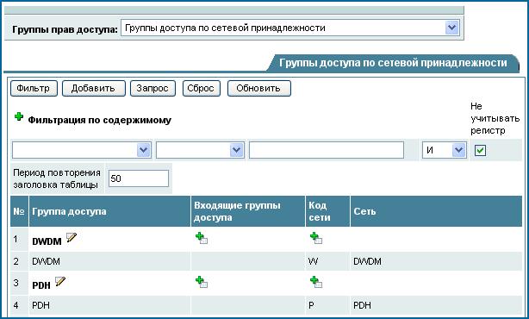529x319 pixels.
Task: Open the first filter column dropdown
Action: click(81, 150)
